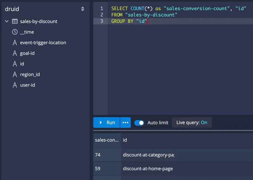
Task: Click the discount-at-category-page result cell
Action: (148, 155)
